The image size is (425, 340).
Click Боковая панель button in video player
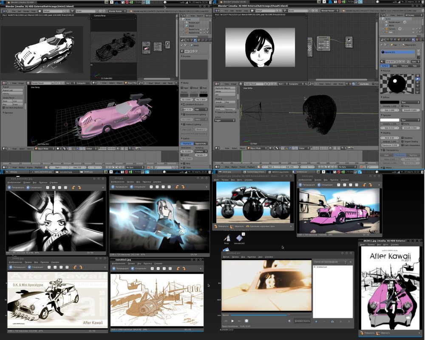(302, 321)
